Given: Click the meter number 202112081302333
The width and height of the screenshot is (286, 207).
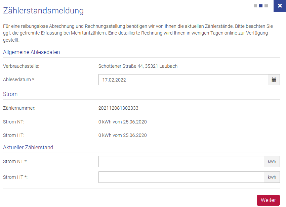Looking at the screenshot, I should coord(118,108).
